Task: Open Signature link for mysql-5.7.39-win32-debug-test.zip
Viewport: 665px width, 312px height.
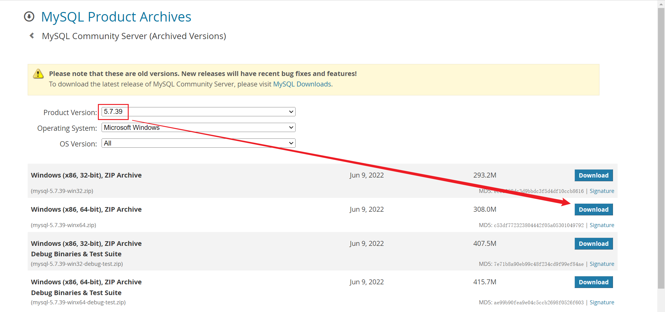Action: (x=602, y=264)
